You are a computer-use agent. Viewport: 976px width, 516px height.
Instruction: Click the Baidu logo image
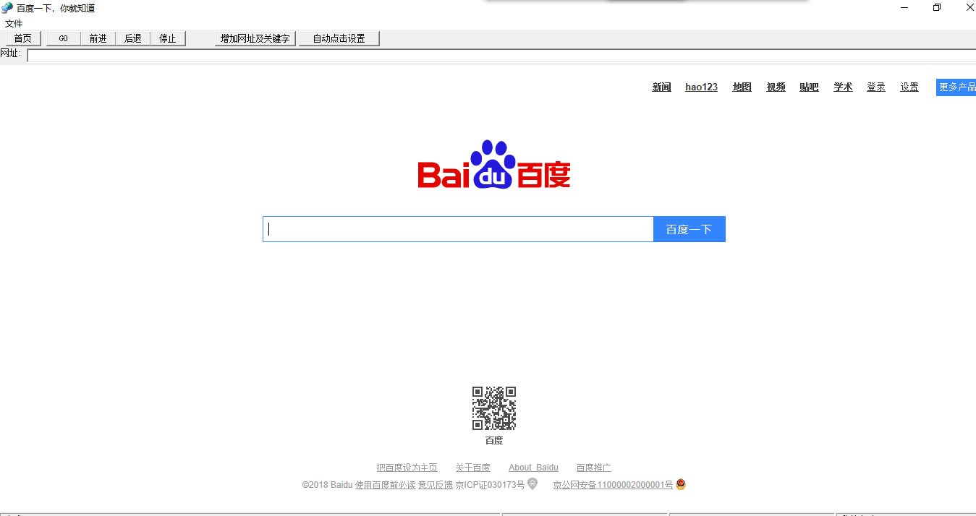coord(494,165)
